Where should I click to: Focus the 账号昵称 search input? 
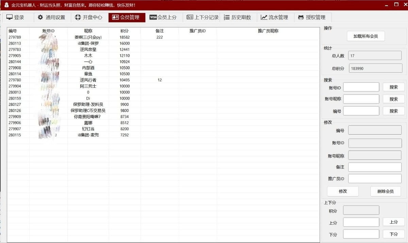point(361,99)
